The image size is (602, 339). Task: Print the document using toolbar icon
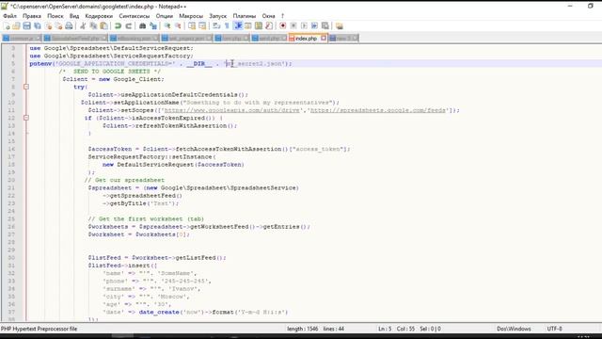tap(69, 26)
